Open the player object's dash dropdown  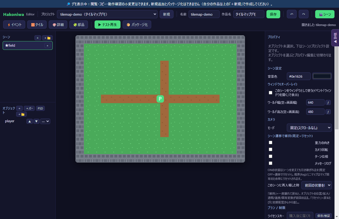tap(45, 121)
